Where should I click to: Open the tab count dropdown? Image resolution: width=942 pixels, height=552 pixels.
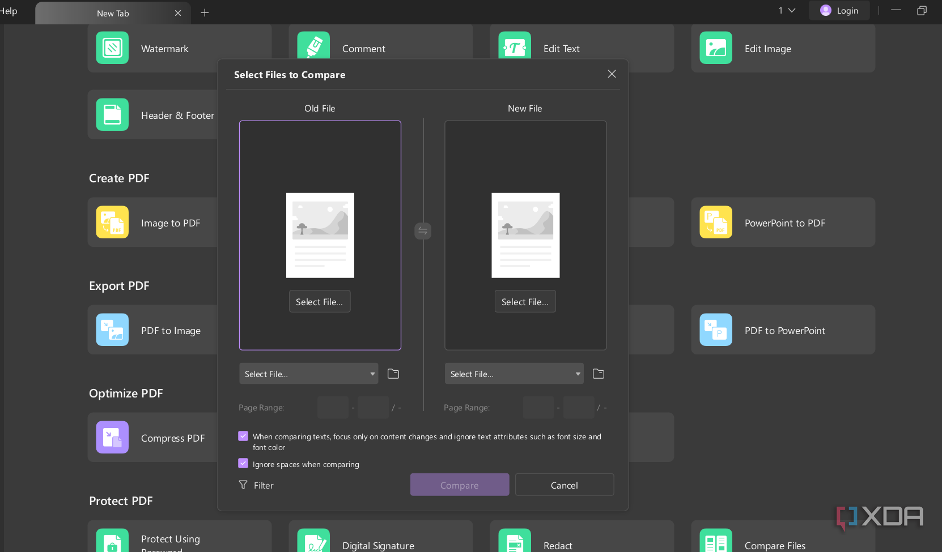(x=787, y=10)
